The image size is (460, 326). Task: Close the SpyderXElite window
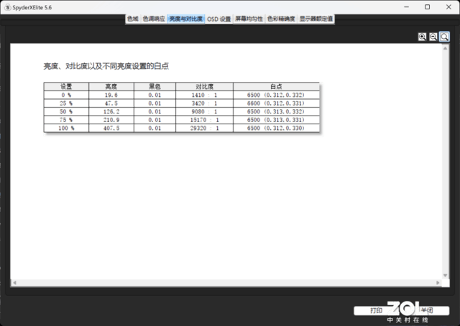click(x=448, y=7)
